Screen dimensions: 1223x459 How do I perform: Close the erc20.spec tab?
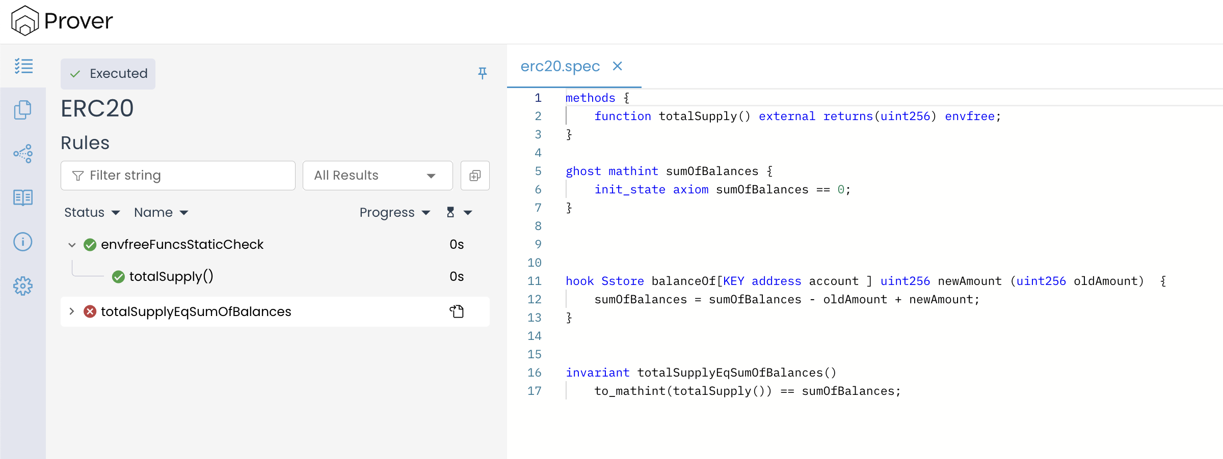[x=617, y=66]
